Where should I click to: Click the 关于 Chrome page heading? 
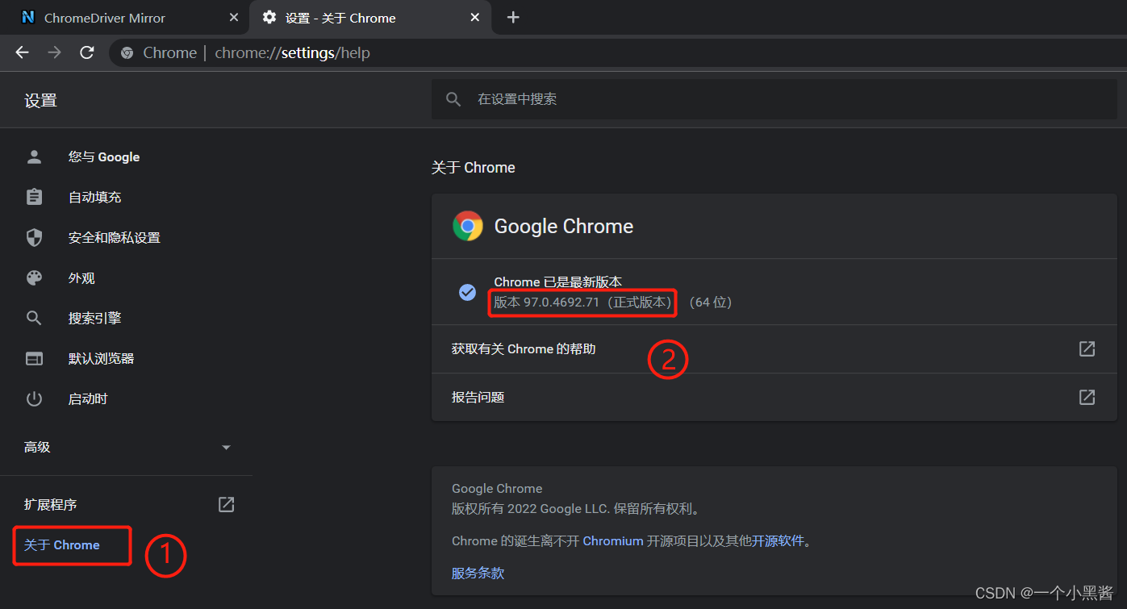pyautogui.click(x=474, y=168)
